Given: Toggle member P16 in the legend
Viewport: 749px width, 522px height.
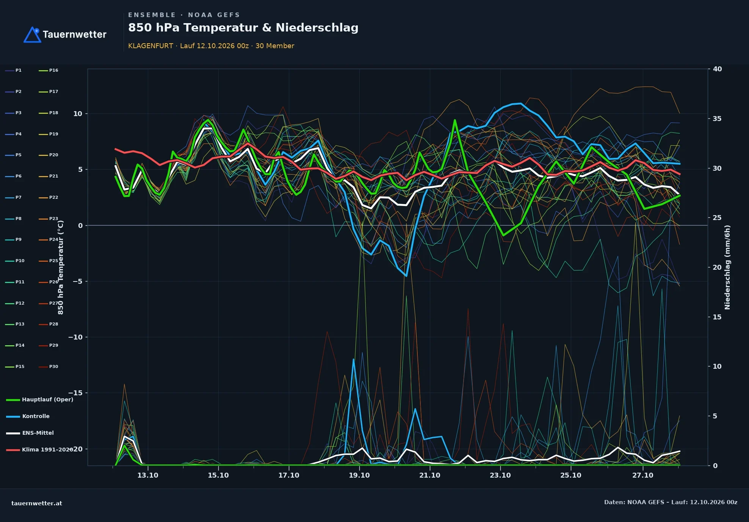Looking at the screenshot, I should pos(49,71).
